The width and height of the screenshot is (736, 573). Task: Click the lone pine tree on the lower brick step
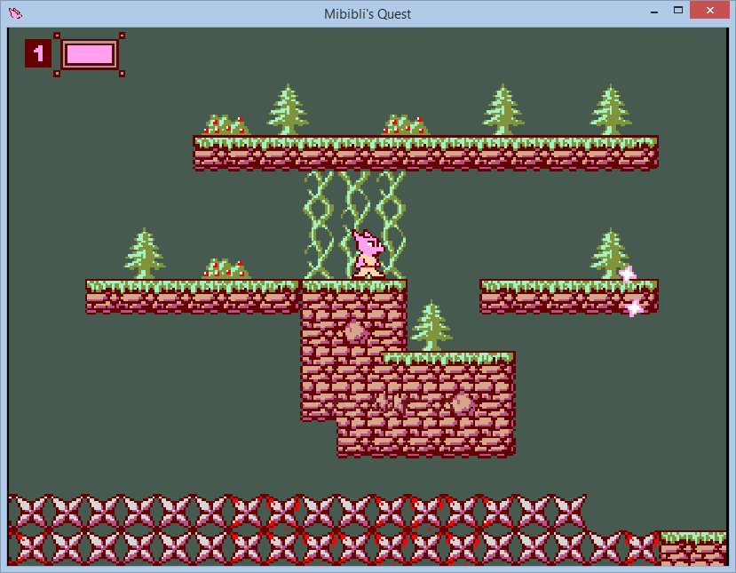(x=431, y=326)
